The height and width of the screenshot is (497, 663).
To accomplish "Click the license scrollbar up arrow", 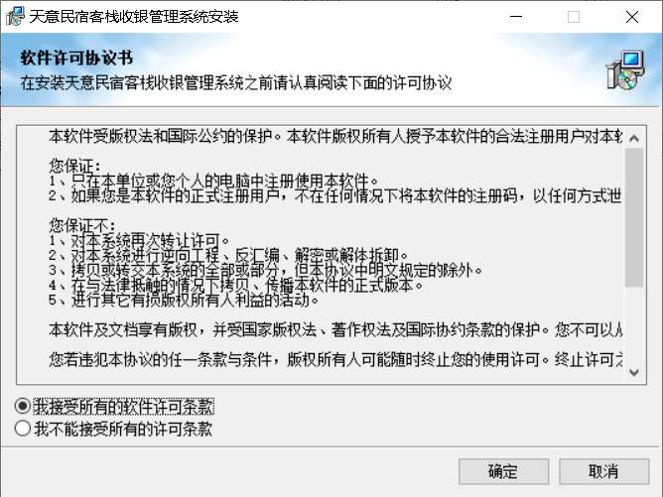I will [x=634, y=138].
